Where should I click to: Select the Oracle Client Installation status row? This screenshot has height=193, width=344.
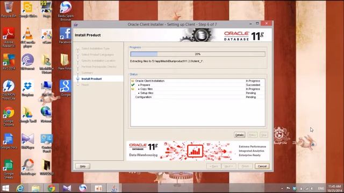click(198, 81)
